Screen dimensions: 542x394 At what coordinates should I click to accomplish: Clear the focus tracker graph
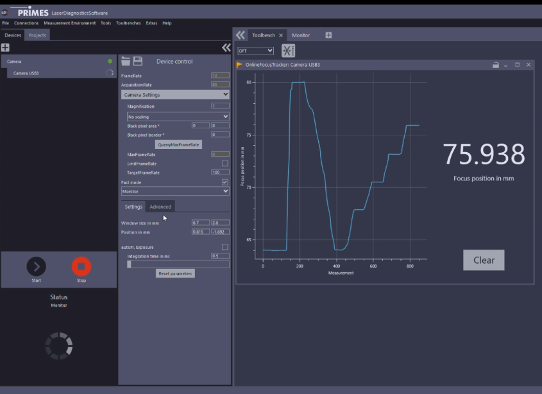point(484,260)
